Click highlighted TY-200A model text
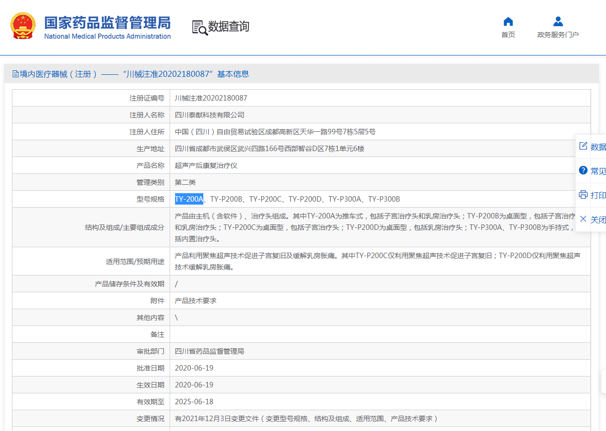 click(x=189, y=199)
